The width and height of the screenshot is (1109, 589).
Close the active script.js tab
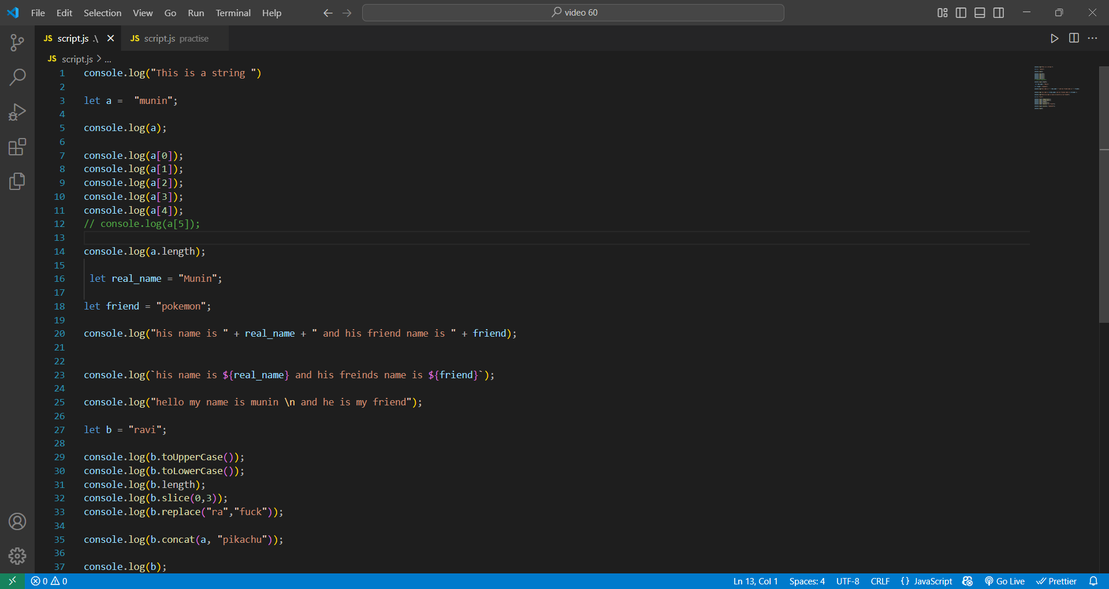pyautogui.click(x=110, y=38)
